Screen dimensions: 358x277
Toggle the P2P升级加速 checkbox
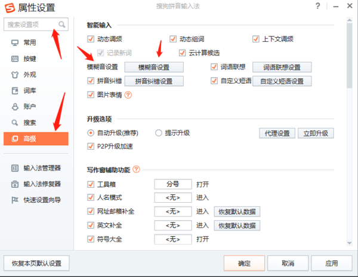91,146
